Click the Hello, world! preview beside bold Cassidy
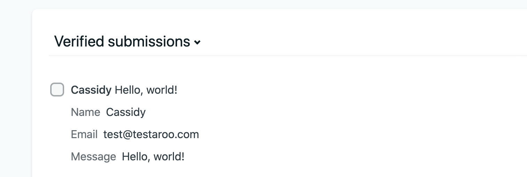 146,90
